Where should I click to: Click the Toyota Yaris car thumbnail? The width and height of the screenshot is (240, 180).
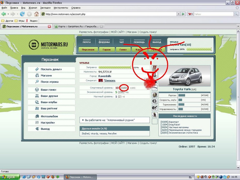pyautogui.click(x=185, y=76)
